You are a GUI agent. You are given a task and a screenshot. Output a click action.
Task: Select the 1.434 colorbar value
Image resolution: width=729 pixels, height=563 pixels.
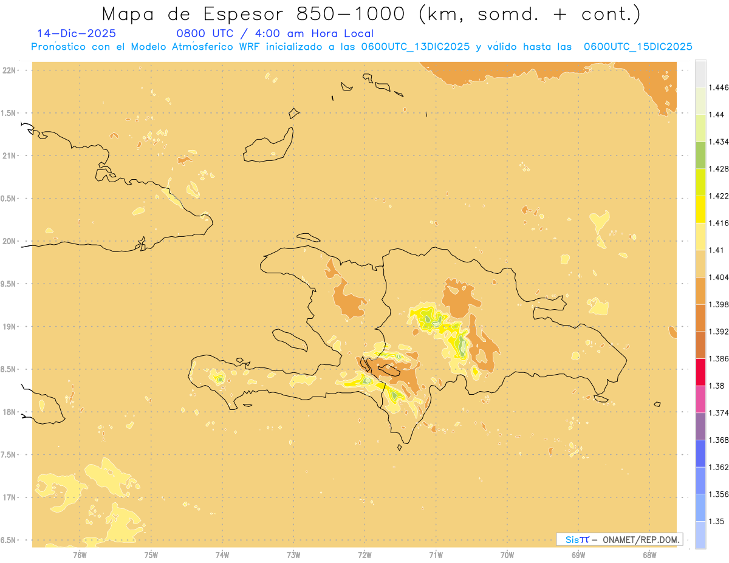coord(718,142)
